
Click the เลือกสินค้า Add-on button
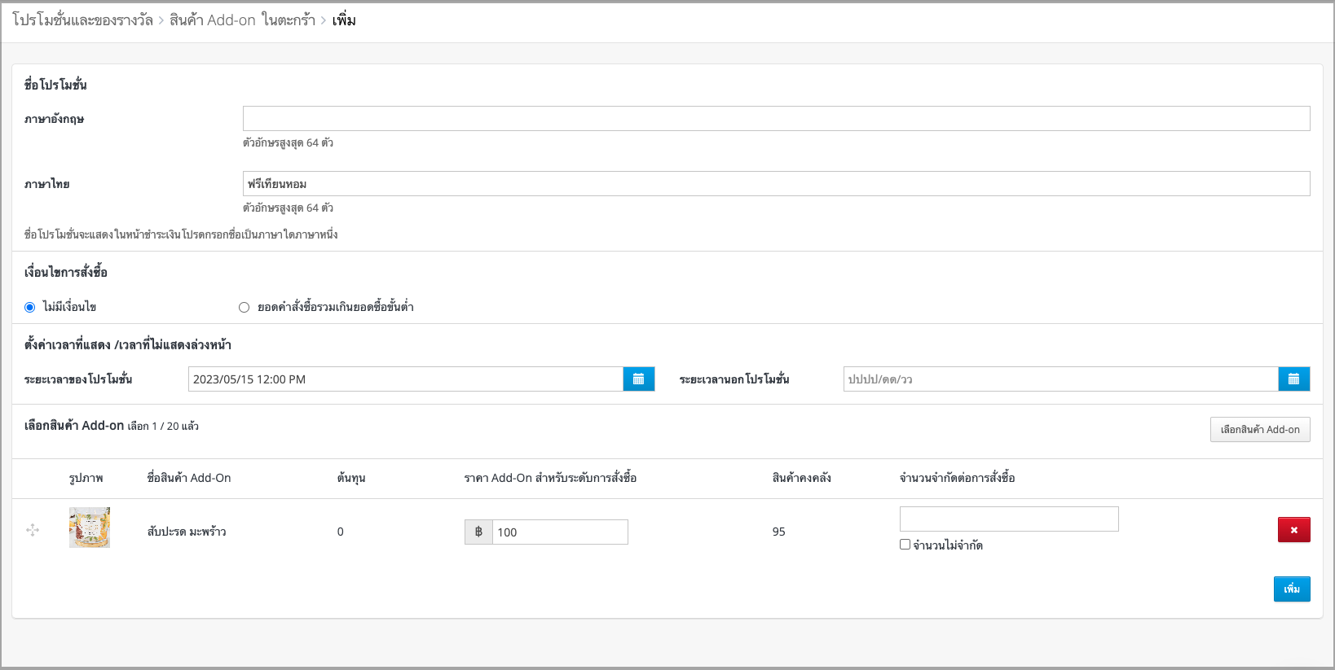point(1260,430)
